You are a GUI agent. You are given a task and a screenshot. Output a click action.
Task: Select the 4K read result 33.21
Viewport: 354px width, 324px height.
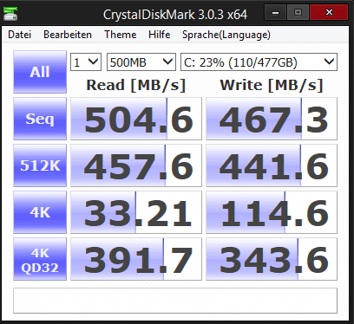[x=136, y=212]
